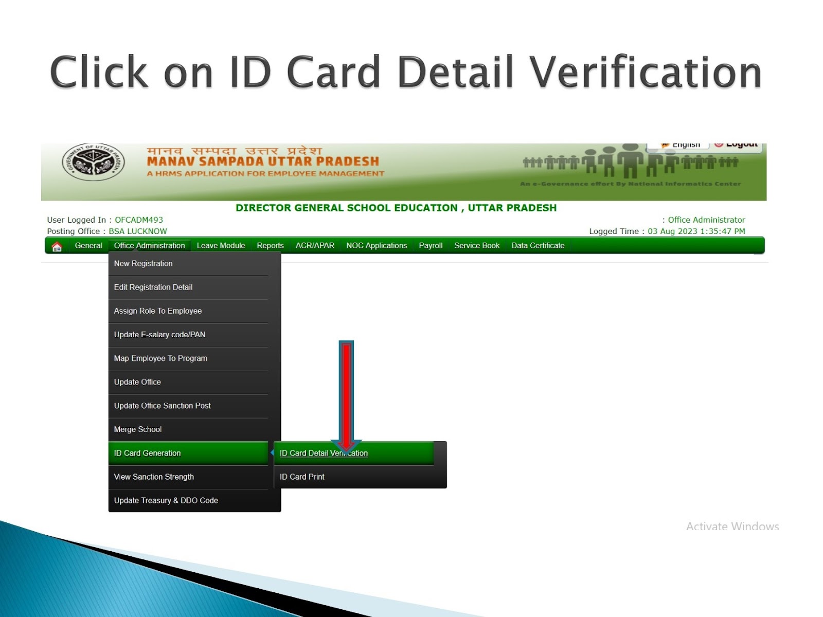Choose Edit Registration Detail
Viewport: 823px width, 617px height.
[x=188, y=287]
